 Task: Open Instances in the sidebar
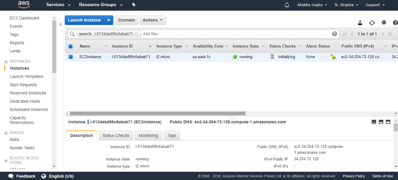tap(19, 68)
